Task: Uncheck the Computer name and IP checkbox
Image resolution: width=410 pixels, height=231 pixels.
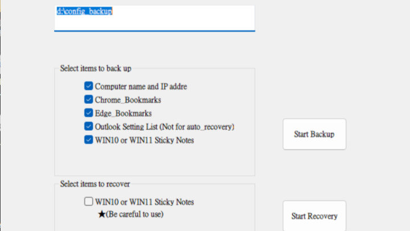Action: (x=88, y=87)
